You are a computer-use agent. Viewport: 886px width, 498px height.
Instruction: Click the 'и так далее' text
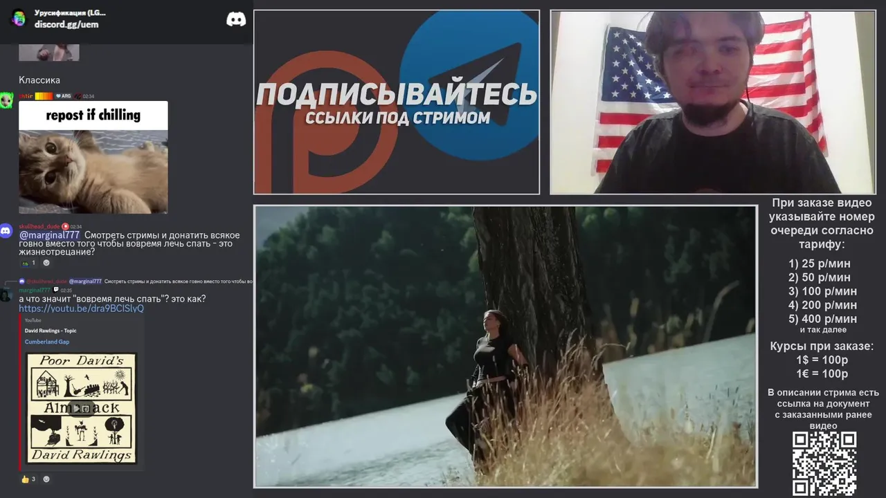[823, 330]
